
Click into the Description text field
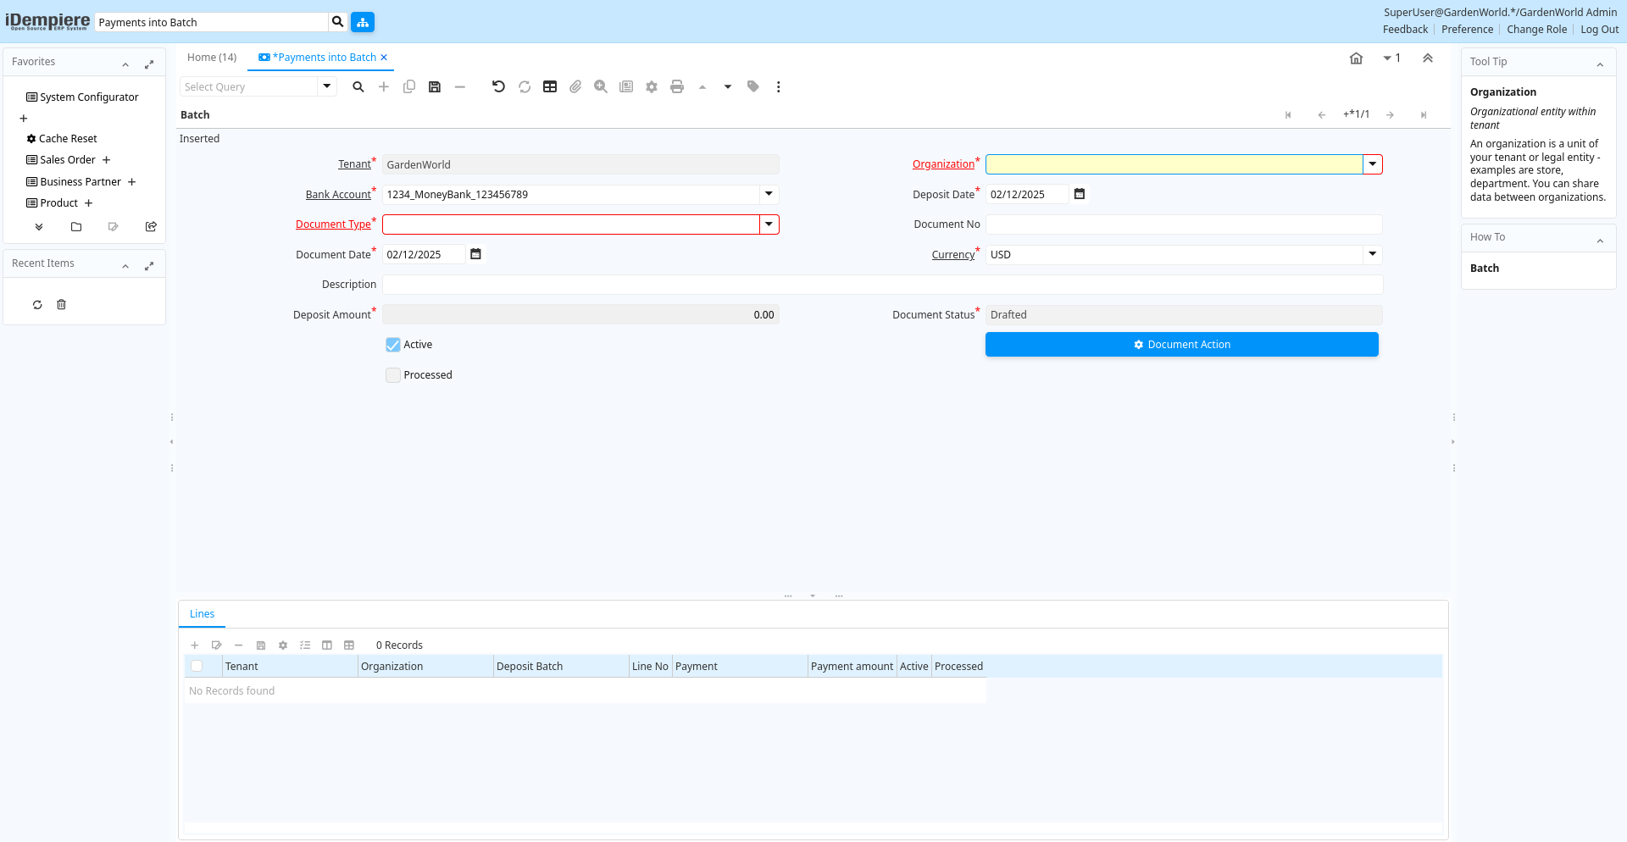point(882,285)
